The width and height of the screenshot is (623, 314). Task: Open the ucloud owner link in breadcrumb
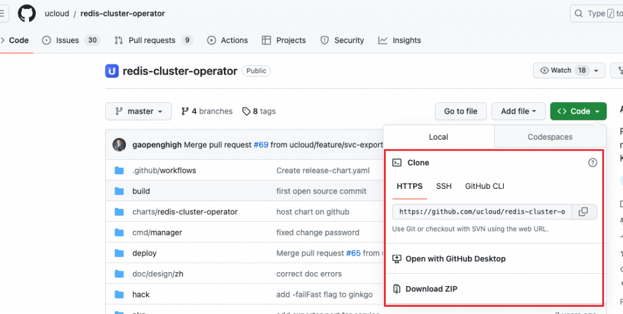coord(57,13)
